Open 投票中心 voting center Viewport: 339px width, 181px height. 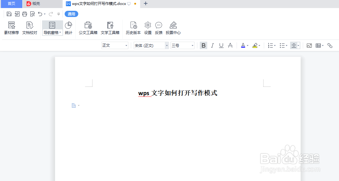click(173, 28)
